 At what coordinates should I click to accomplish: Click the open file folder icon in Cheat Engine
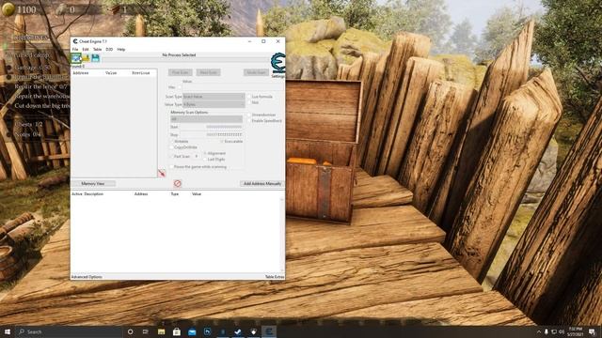coord(86,58)
